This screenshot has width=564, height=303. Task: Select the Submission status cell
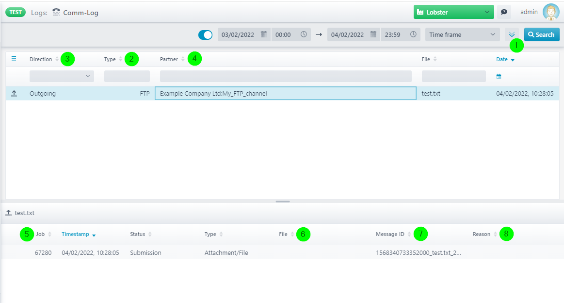pyautogui.click(x=145, y=252)
